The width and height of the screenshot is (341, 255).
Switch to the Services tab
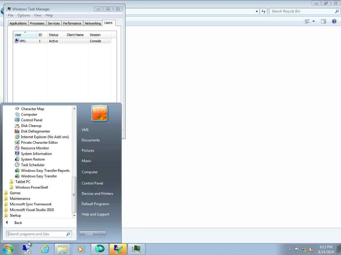click(x=54, y=23)
